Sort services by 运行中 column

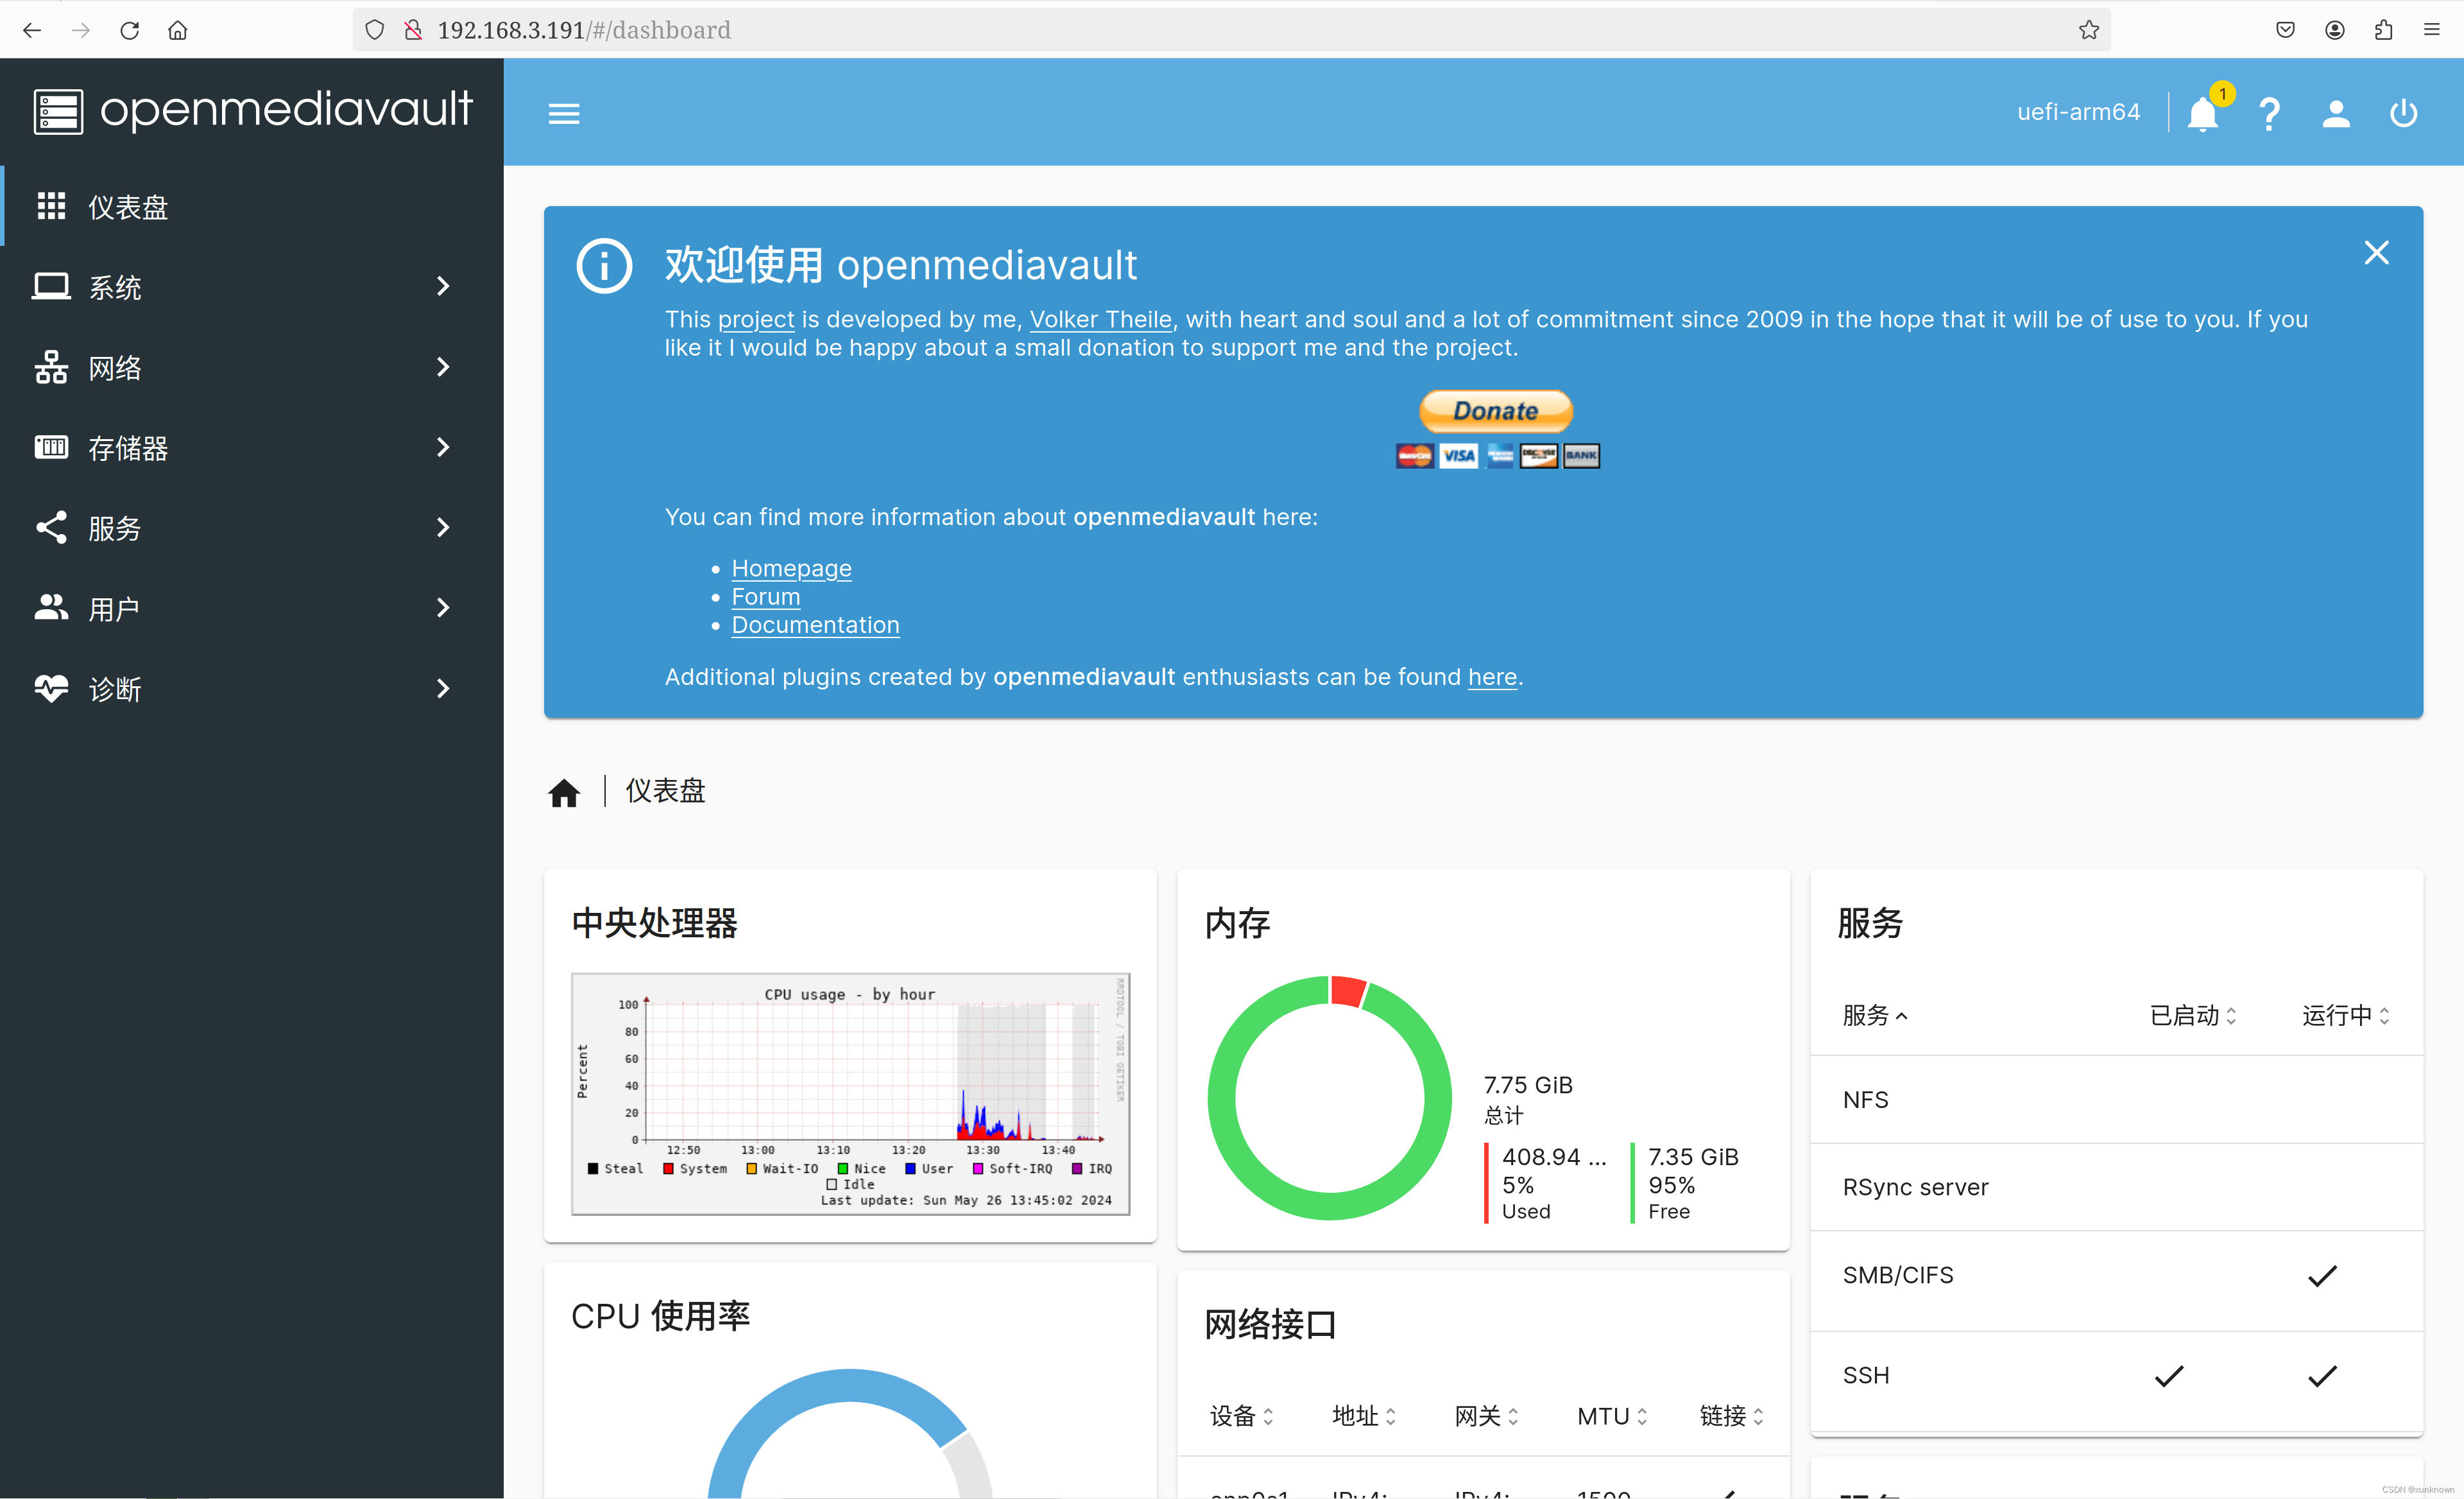[x=2344, y=1016]
